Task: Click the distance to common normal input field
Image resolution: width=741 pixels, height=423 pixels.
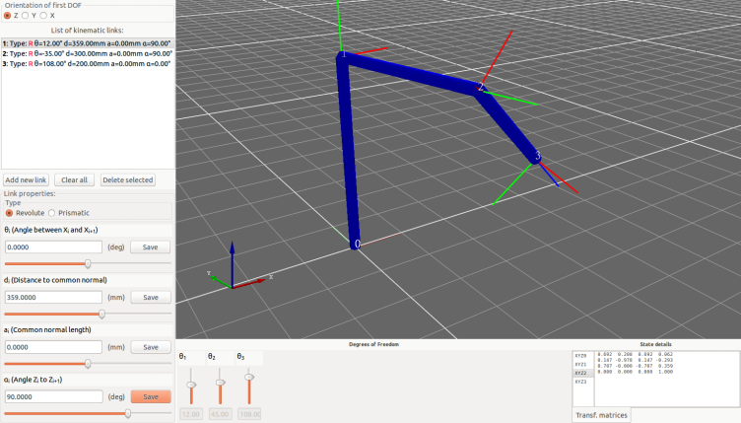Action: coord(54,297)
